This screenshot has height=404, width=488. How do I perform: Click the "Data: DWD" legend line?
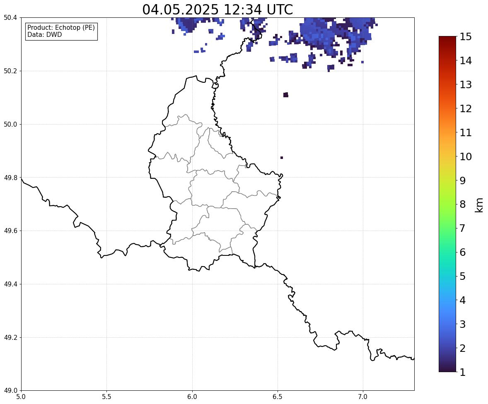pos(44,34)
